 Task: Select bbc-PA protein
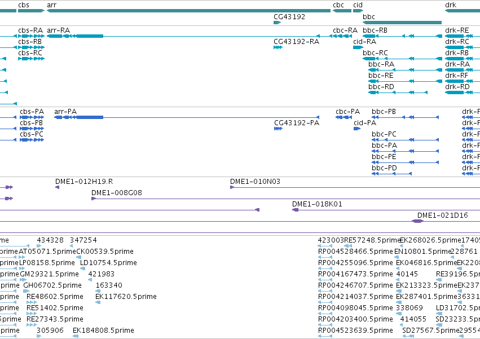[406, 151]
